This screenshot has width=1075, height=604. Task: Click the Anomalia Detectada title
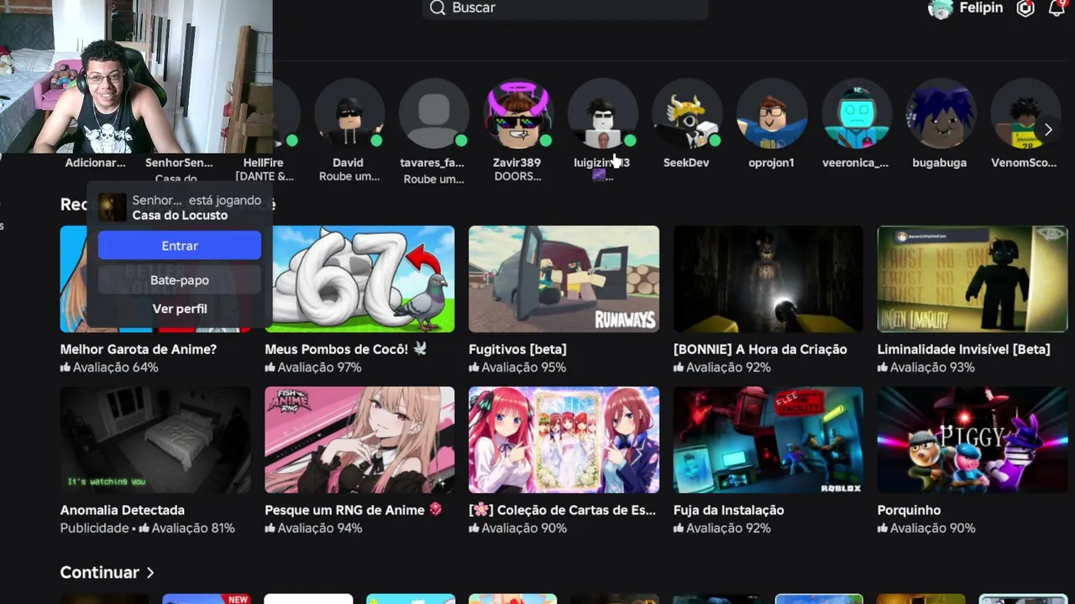[123, 510]
